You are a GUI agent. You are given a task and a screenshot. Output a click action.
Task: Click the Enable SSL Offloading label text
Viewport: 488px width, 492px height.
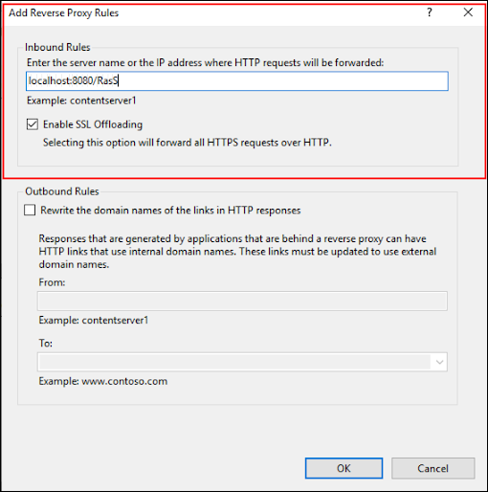93,124
